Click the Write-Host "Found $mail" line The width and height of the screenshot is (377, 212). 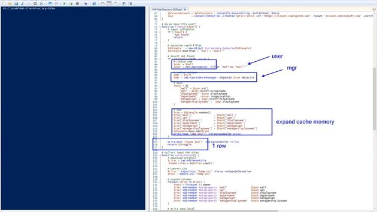203,142
